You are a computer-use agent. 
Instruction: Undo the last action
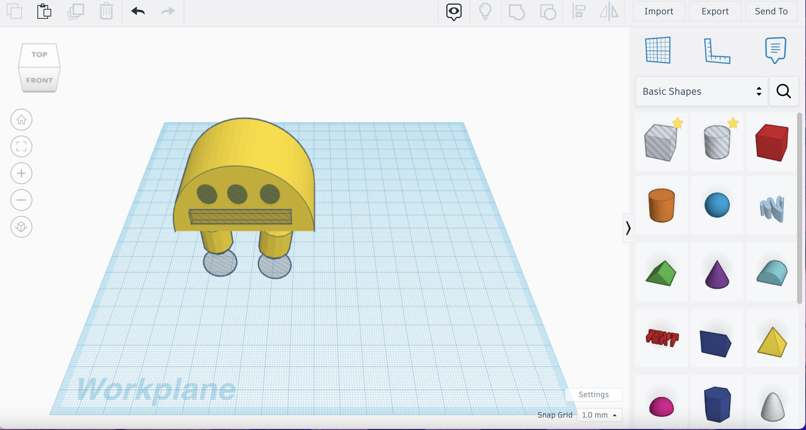137,11
